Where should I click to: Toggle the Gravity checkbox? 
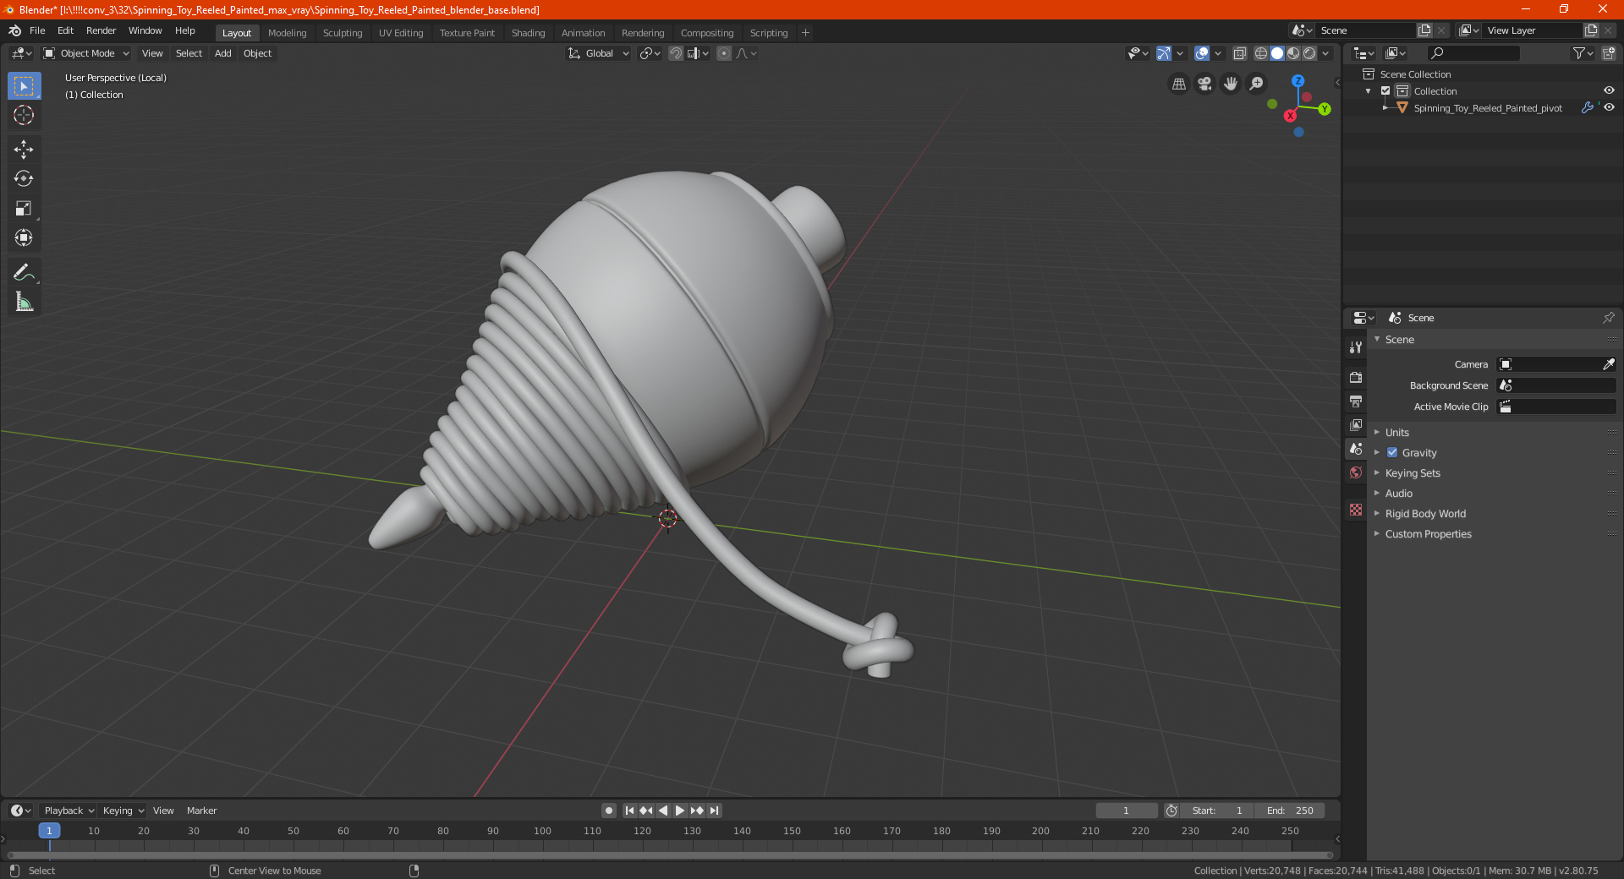pyautogui.click(x=1392, y=452)
